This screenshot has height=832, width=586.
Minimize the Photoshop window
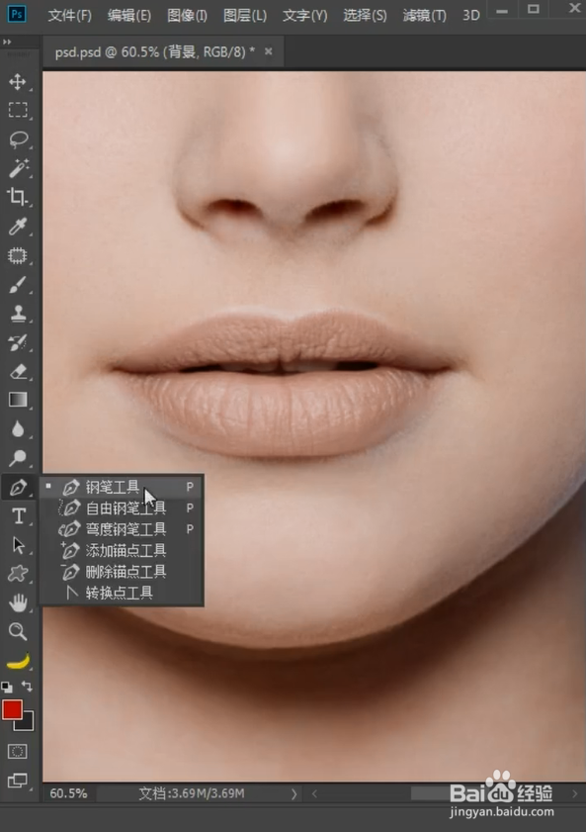[x=502, y=10]
